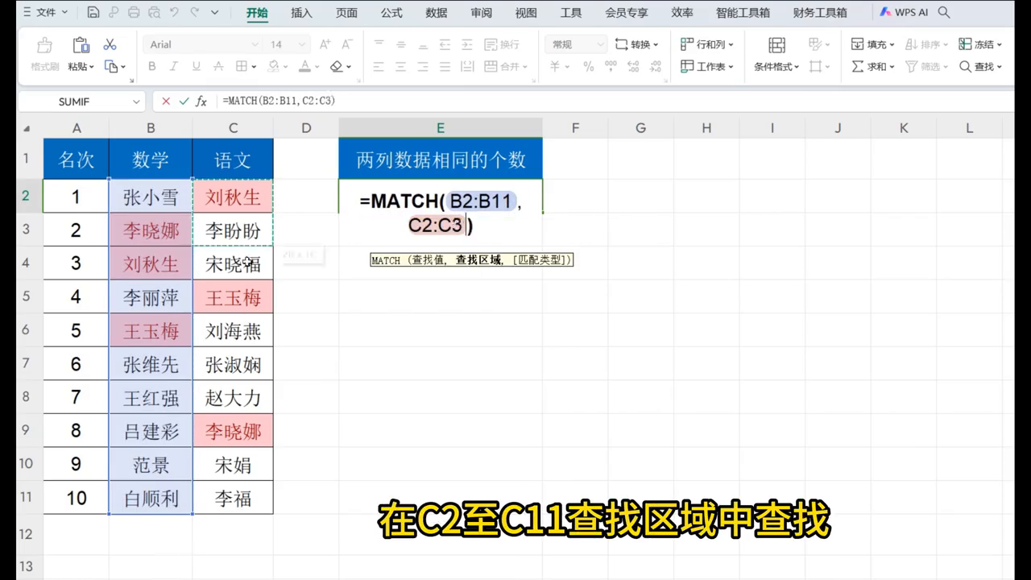The width and height of the screenshot is (1031, 580).
Task: Click the 查找 find button
Action: [980, 67]
